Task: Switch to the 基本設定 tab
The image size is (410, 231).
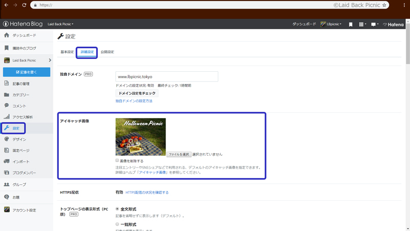Action: (x=67, y=52)
